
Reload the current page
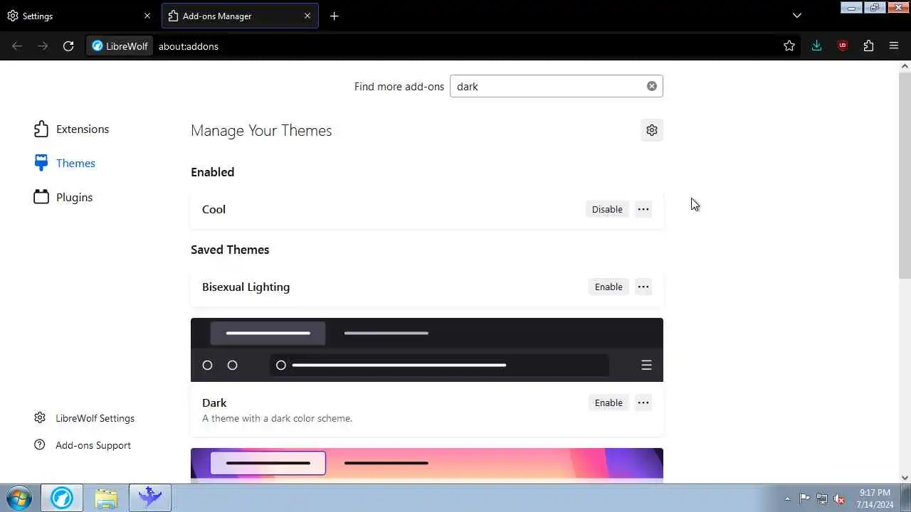coord(68,46)
